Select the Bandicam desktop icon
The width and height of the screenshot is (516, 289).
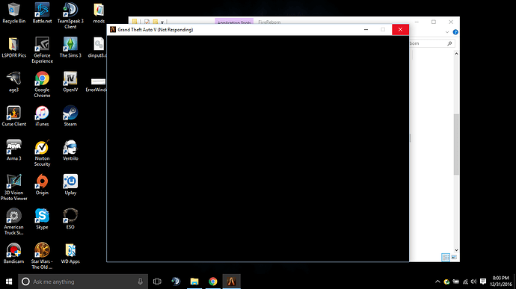click(13, 253)
